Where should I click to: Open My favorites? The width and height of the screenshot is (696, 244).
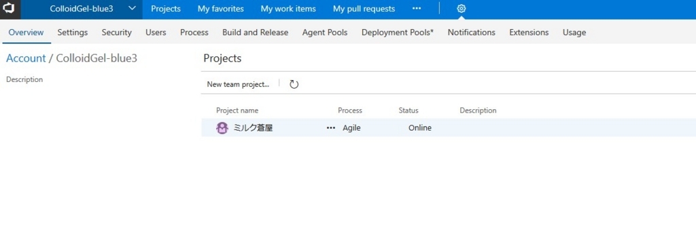(x=221, y=9)
